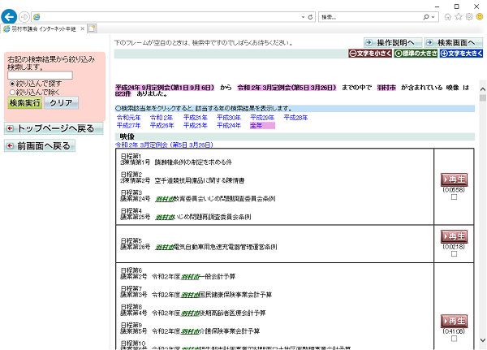Select the 羽村市議会 インターネット中継 tab
The height and width of the screenshot is (350, 487).
[x=43, y=29]
